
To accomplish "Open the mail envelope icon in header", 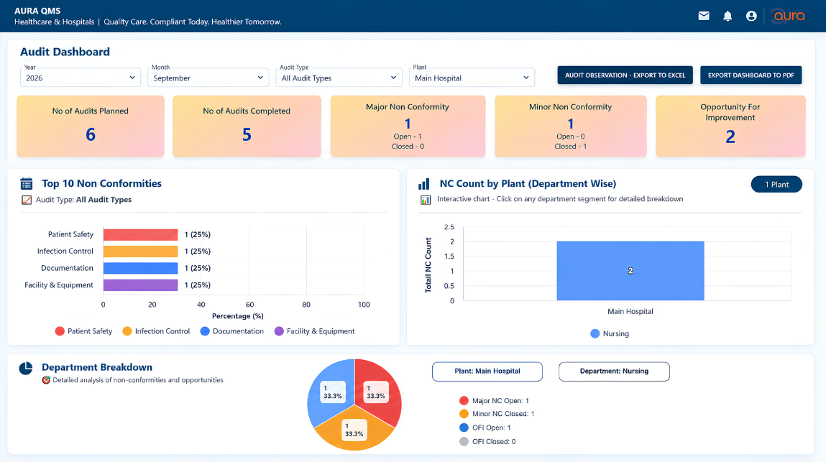I will pos(704,16).
